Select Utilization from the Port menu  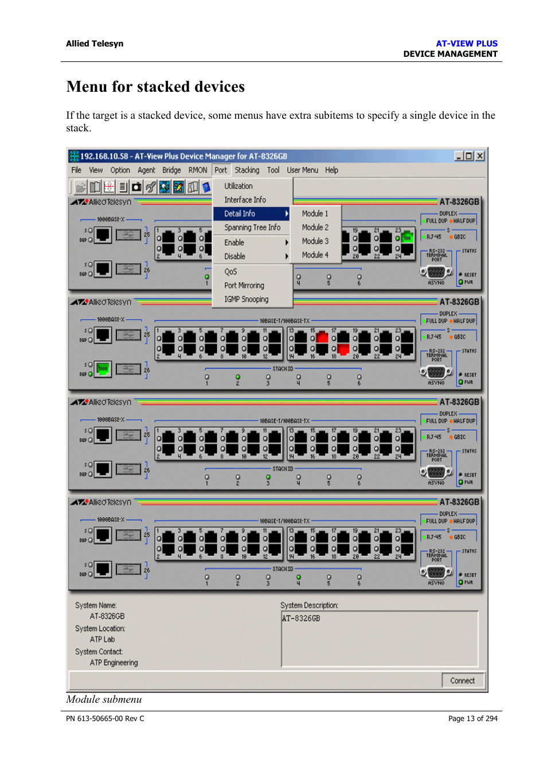(252, 186)
